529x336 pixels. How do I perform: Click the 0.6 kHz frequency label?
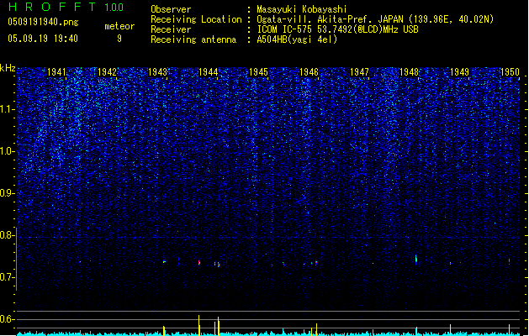(7, 319)
